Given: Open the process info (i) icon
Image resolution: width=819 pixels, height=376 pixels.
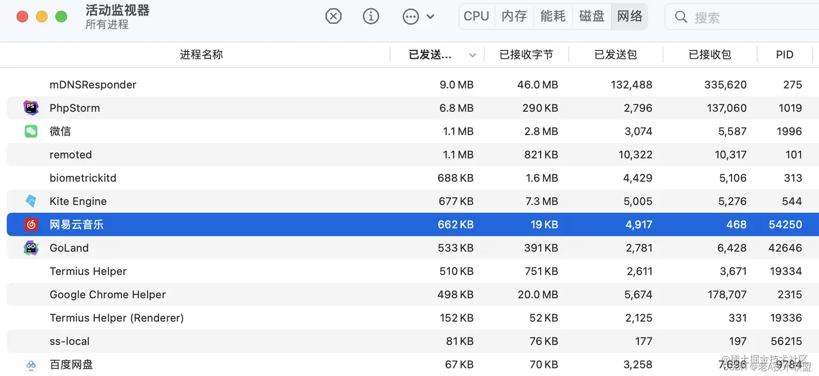Looking at the screenshot, I should pos(371,16).
